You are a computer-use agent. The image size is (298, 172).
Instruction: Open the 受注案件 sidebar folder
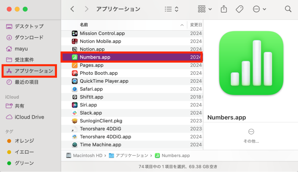click(20, 60)
